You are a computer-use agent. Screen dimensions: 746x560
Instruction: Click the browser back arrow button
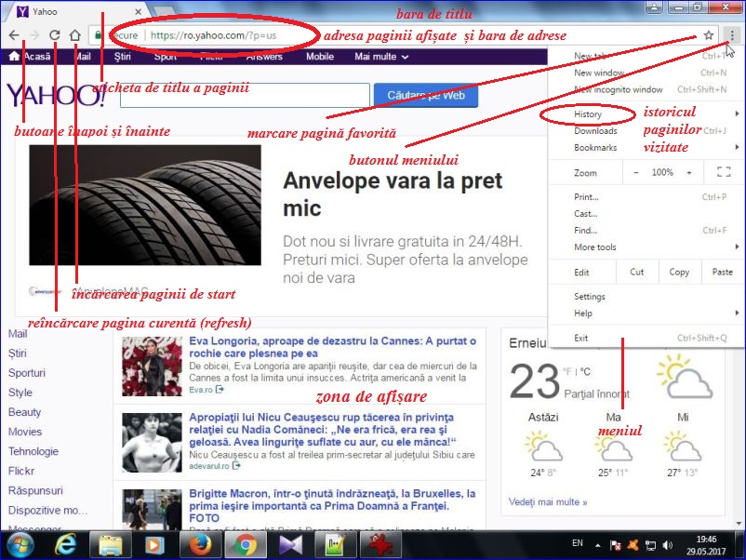14,36
